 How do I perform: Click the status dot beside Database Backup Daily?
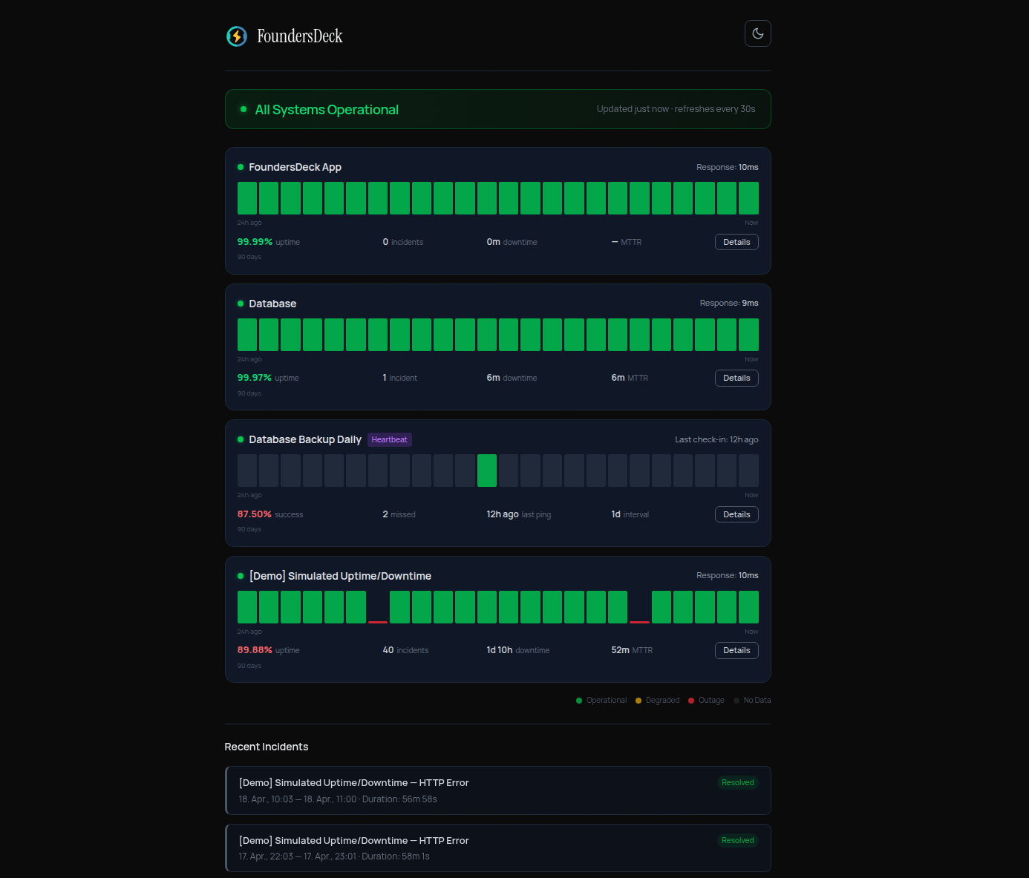click(241, 439)
